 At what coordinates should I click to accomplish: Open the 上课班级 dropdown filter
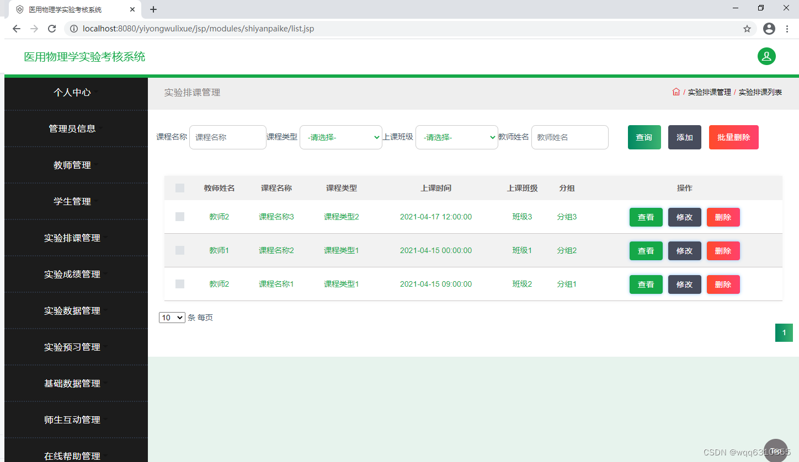[457, 137]
